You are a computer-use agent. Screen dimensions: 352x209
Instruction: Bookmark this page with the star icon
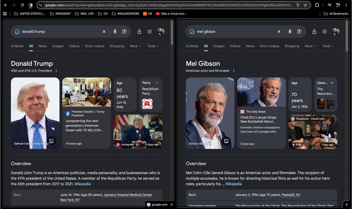(x=305, y=5)
